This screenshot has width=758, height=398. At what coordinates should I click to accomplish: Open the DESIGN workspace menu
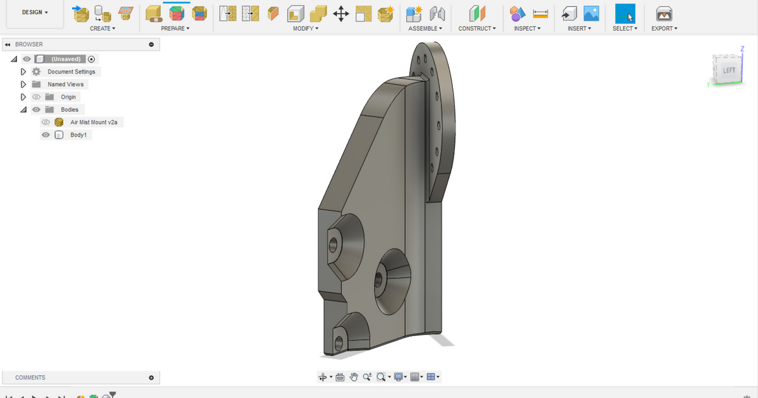coord(35,11)
